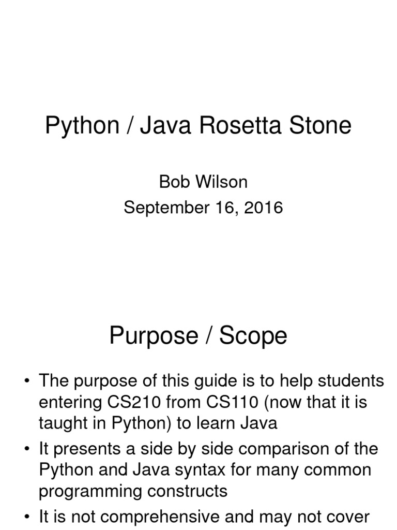Click the word "Stone" in the title
Screen dimensions: 397x530
coord(320,125)
